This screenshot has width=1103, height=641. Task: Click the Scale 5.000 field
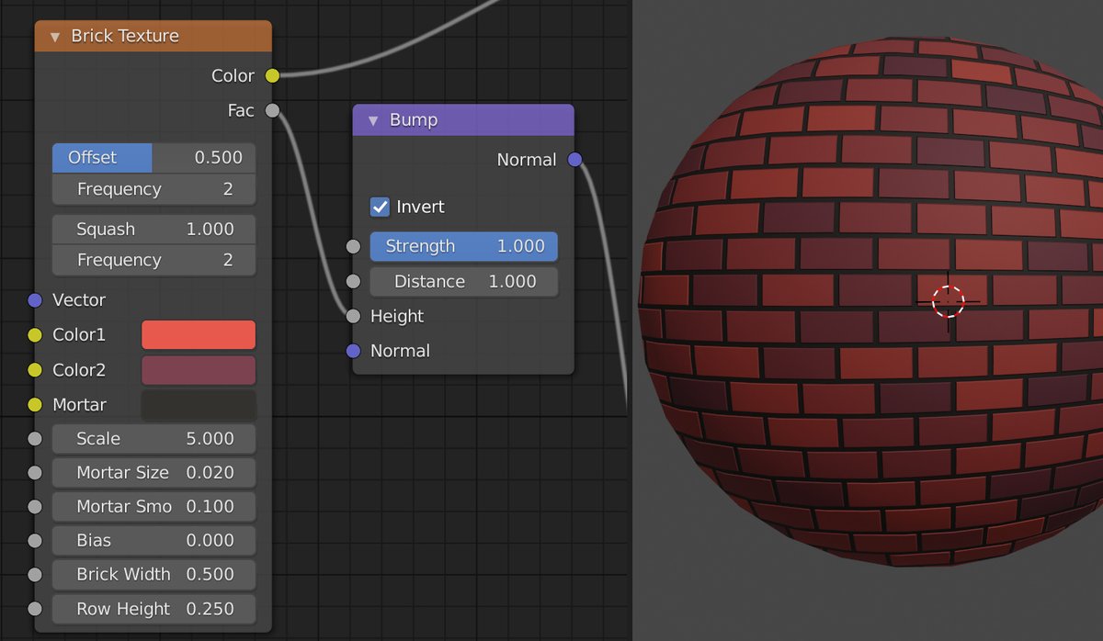click(x=154, y=439)
